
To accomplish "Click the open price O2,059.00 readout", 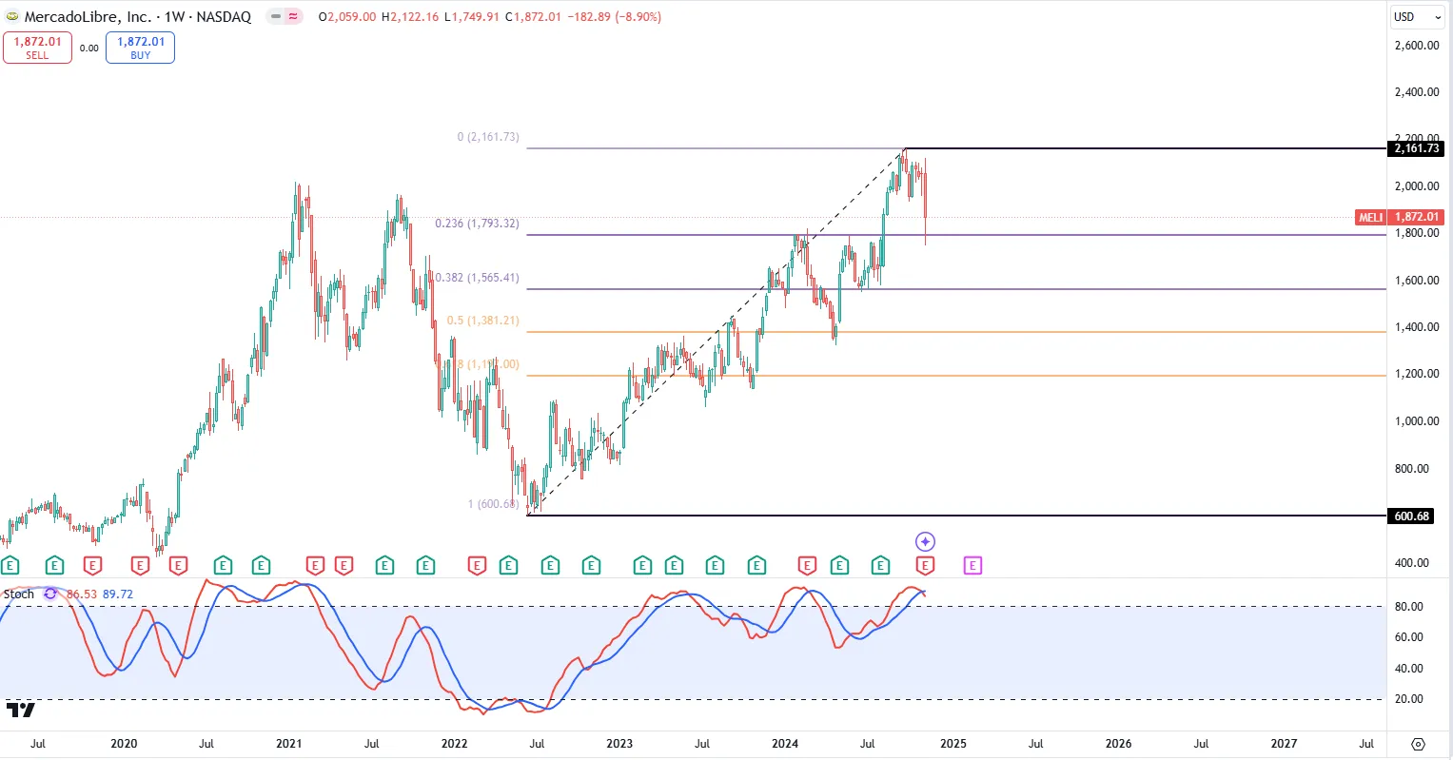I will point(347,17).
